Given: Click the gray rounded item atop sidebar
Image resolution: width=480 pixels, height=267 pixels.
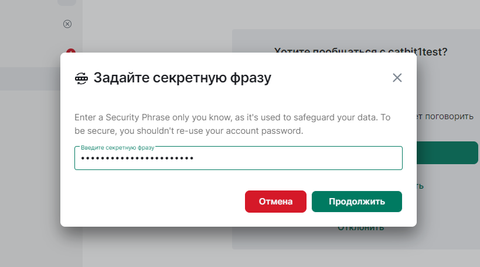Looking at the screenshot, I should [67, 2].
